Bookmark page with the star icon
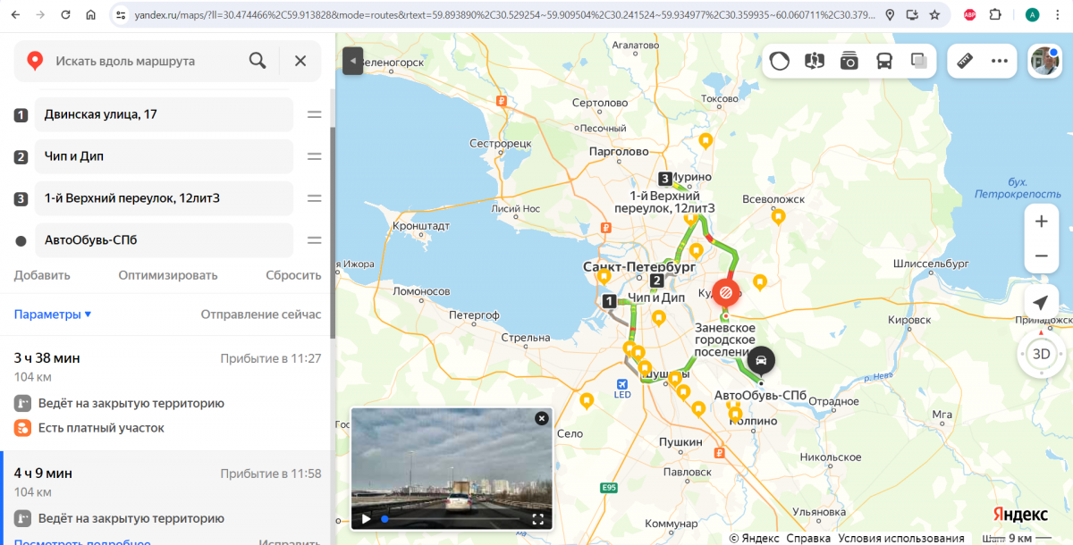The image size is (1073, 545). (x=934, y=15)
